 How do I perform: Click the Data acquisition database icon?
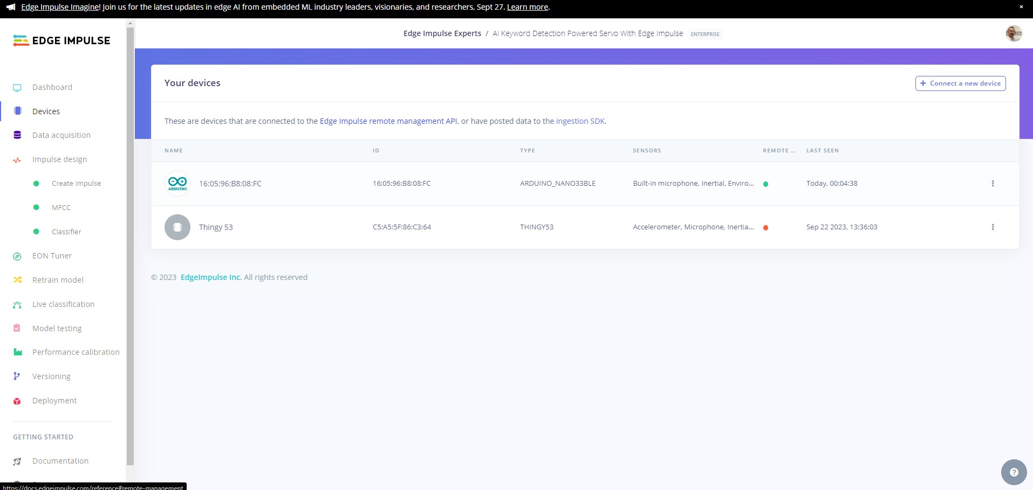click(x=17, y=135)
